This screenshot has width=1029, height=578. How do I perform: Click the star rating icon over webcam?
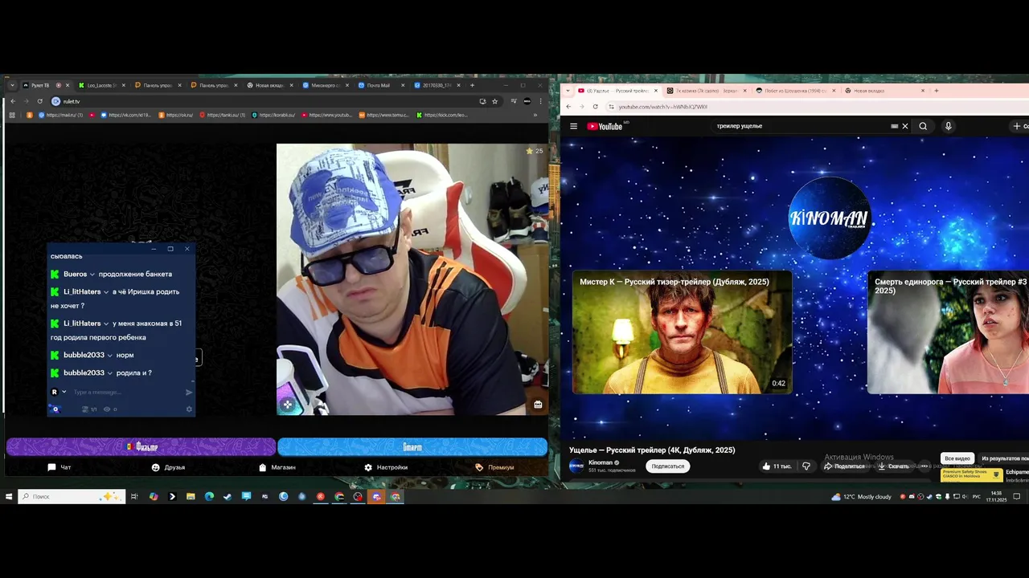coord(529,151)
